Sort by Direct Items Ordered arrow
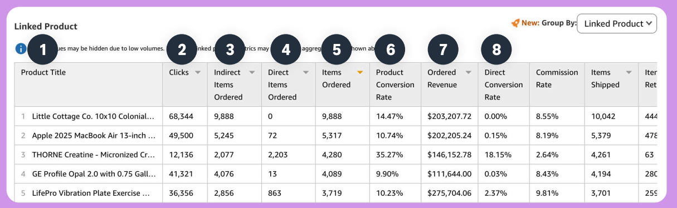Screen dimensions: 677x208 [x=305, y=72]
